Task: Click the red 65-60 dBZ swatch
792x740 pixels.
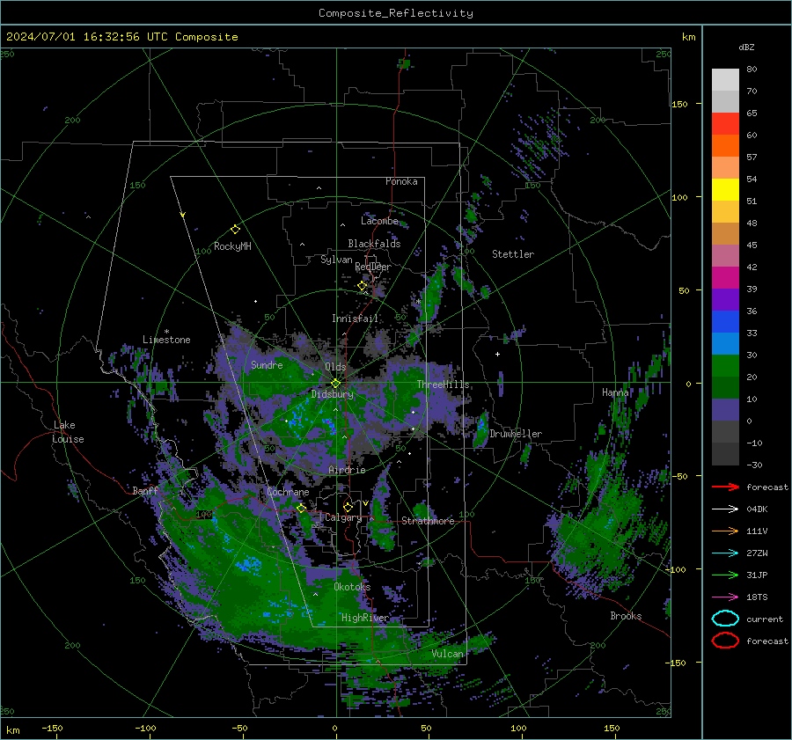Action: click(x=725, y=123)
